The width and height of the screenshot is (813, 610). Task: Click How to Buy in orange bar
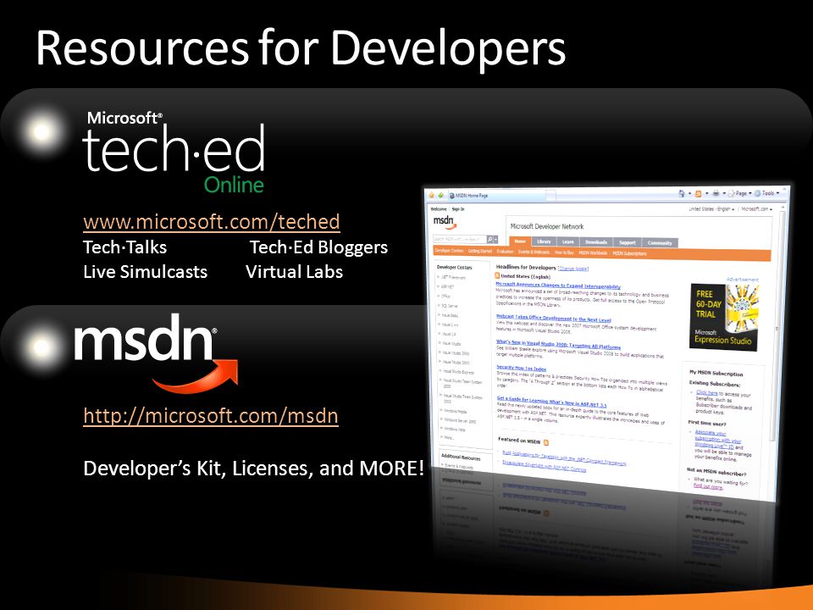(564, 252)
